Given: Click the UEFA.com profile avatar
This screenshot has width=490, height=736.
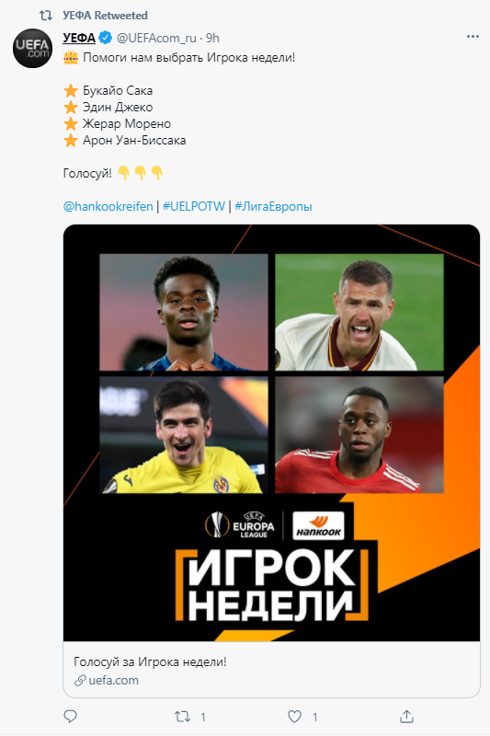Looking at the screenshot, I should (x=32, y=49).
